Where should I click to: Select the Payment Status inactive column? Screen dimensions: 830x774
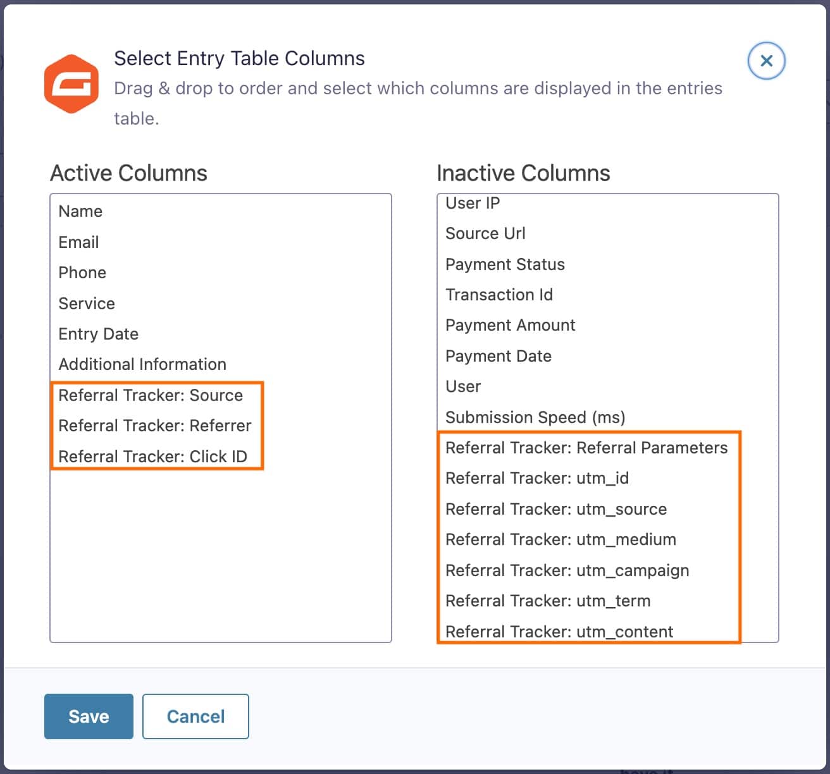[505, 264]
